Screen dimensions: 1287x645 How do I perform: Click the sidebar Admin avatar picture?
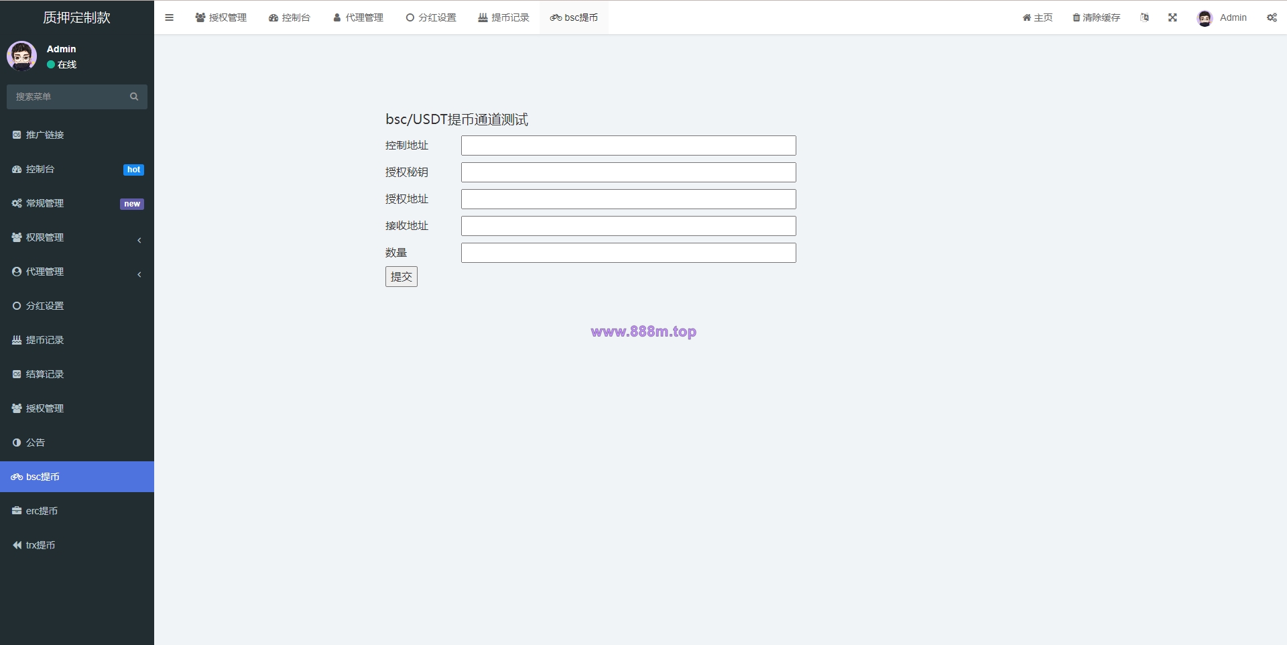22,56
